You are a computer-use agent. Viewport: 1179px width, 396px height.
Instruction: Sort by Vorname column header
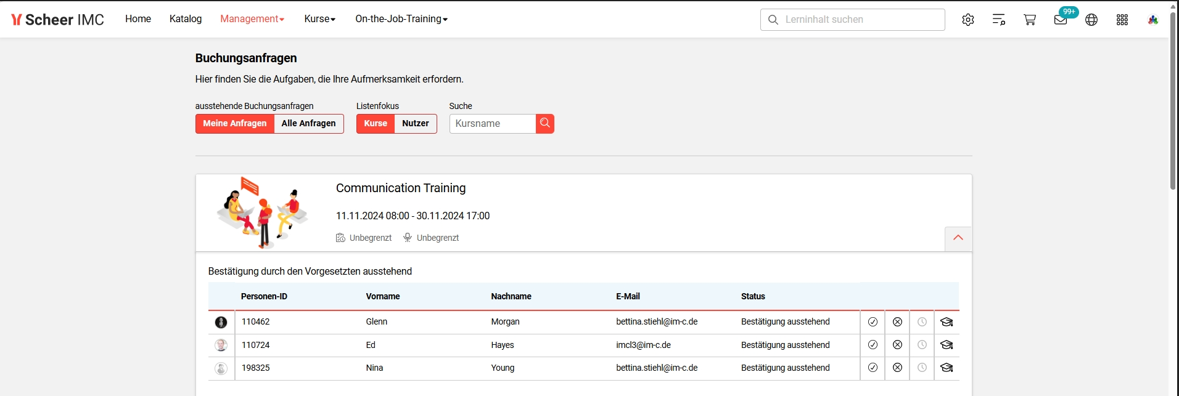pyautogui.click(x=383, y=297)
